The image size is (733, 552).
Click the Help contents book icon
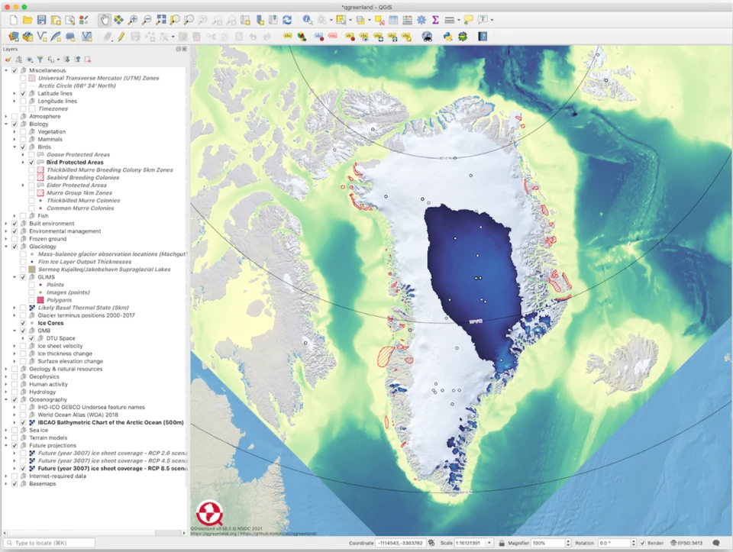pos(483,37)
